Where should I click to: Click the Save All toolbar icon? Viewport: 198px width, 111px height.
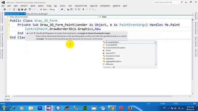point(25,10)
